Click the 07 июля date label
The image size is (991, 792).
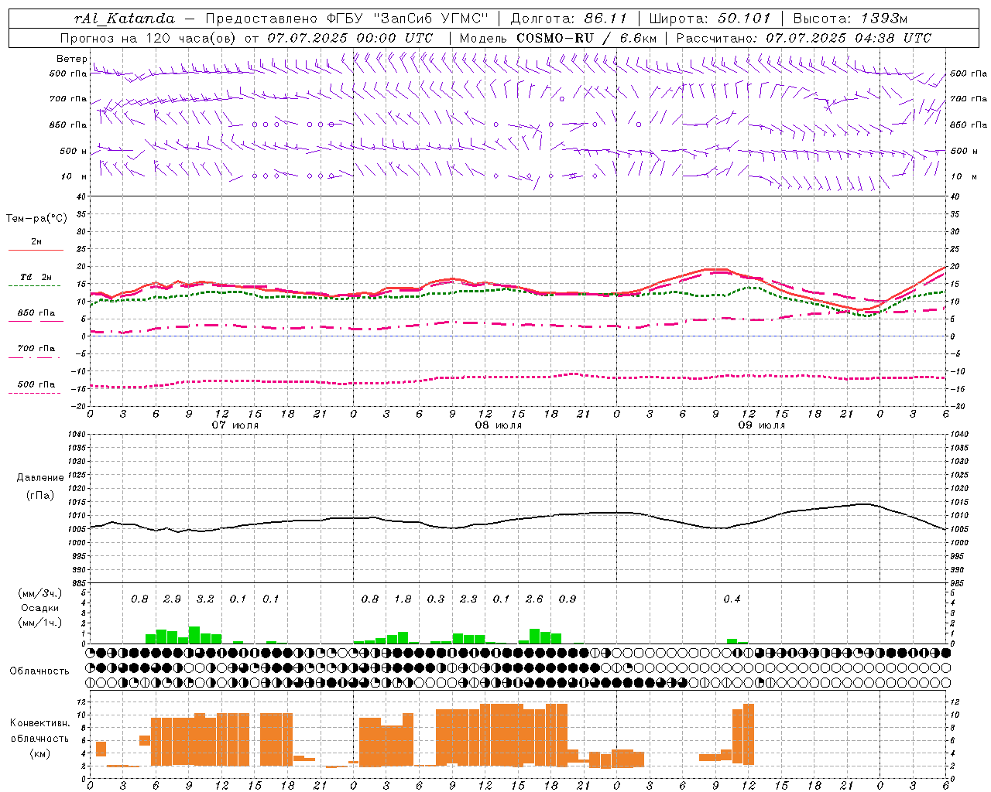coord(235,425)
